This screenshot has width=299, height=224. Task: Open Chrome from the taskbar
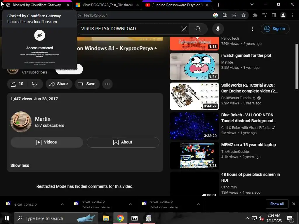tap(120, 218)
